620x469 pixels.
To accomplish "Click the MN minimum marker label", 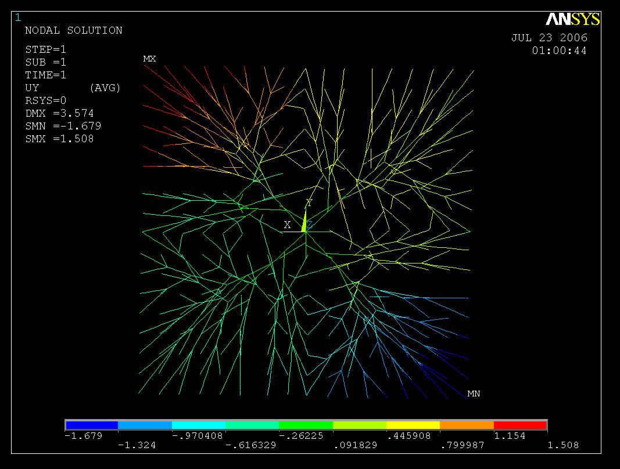I will click(474, 394).
